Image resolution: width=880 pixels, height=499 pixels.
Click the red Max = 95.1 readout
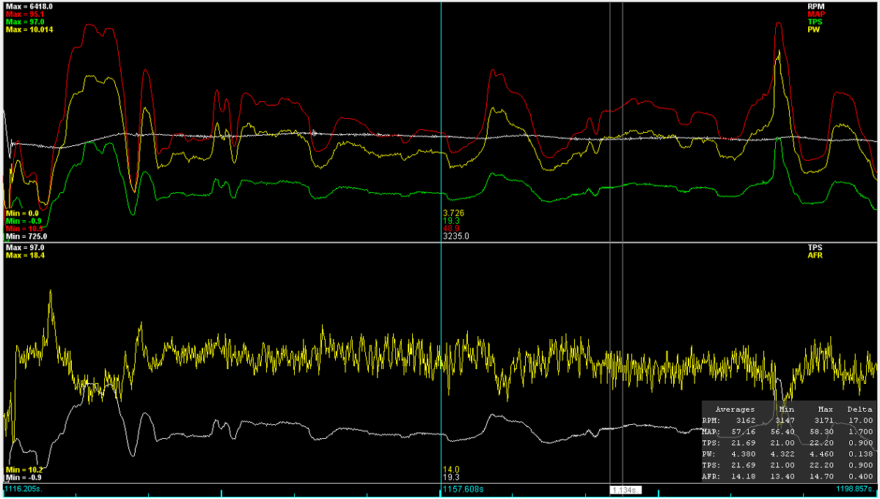[24, 14]
